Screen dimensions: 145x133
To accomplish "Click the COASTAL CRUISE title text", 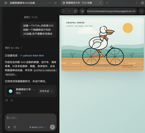I will point(75,23).
